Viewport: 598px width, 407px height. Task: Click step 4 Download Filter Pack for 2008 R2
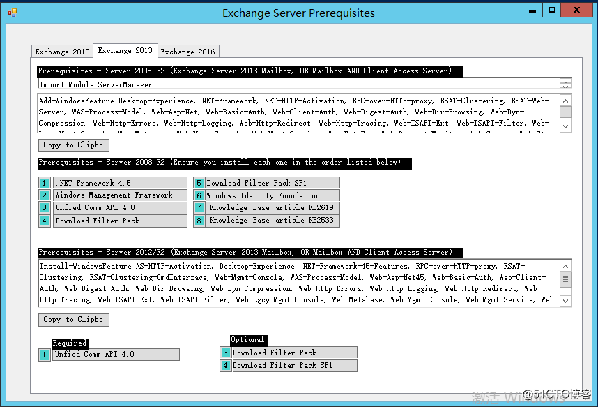pos(120,221)
